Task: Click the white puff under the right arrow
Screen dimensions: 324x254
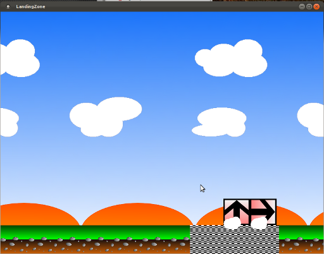Action: tap(259, 223)
